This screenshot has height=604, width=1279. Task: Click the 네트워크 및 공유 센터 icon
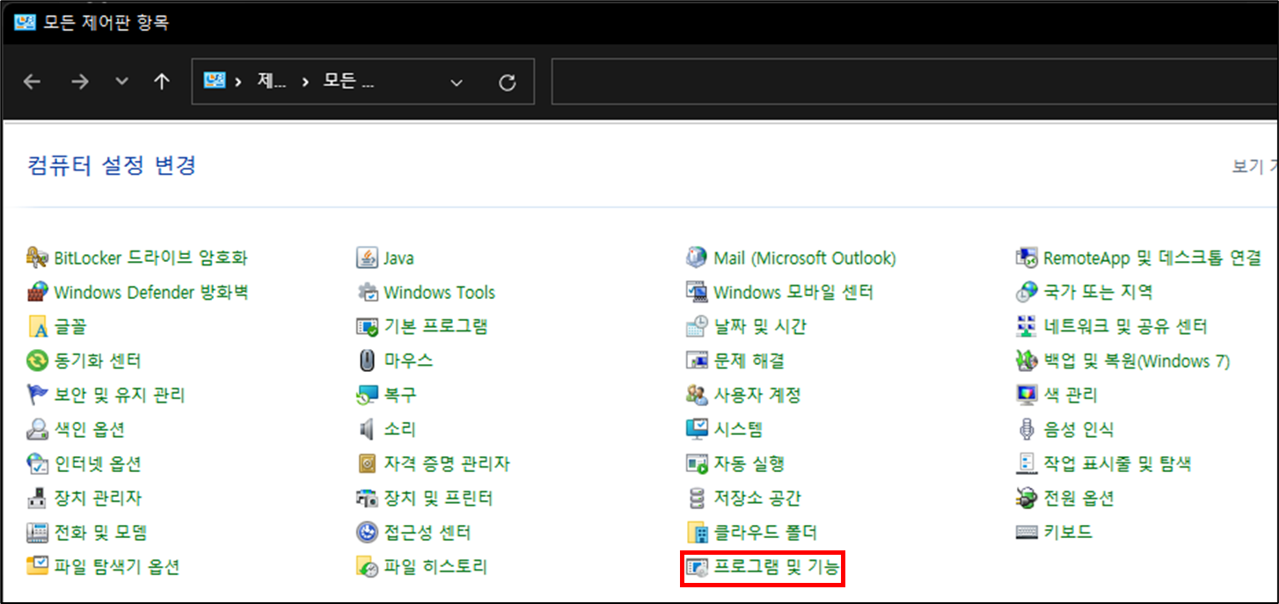pos(1027,326)
